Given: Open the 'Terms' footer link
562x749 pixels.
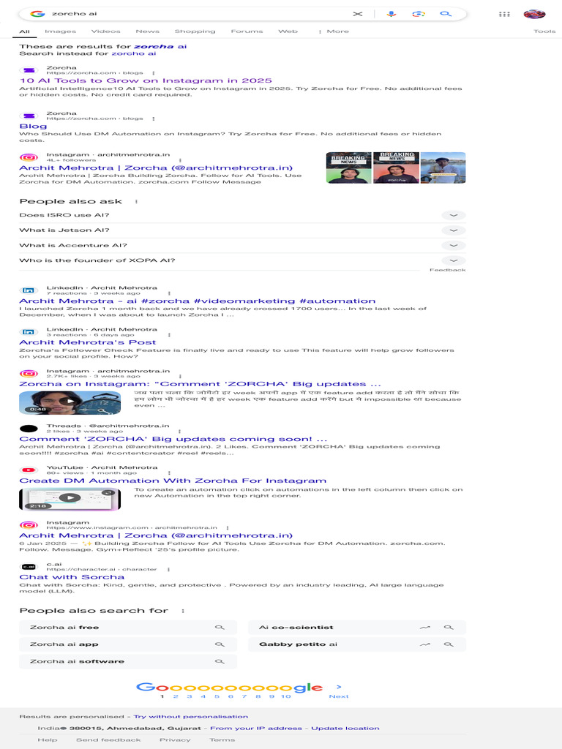Looking at the screenshot, I should [x=222, y=740].
